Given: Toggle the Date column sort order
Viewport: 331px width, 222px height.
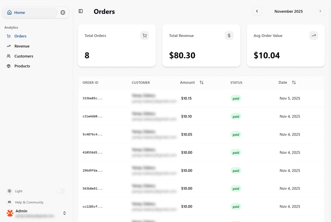Looking at the screenshot, I should pyautogui.click(x=294, y=82).
